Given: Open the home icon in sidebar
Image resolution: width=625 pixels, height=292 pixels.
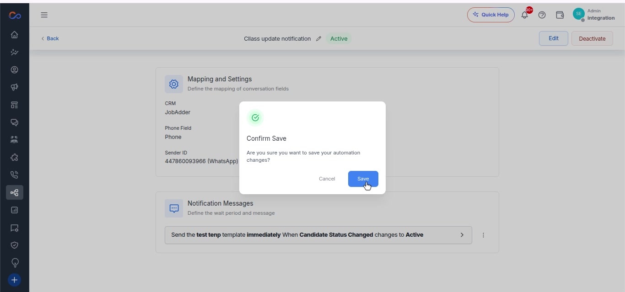Looking at the screenshot, I should click(x=15, y=35).
